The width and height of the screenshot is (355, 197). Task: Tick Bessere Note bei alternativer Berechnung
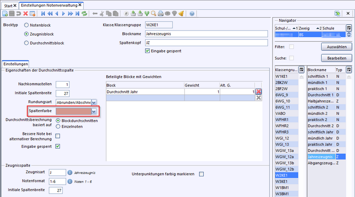click(x=58, y=136)
